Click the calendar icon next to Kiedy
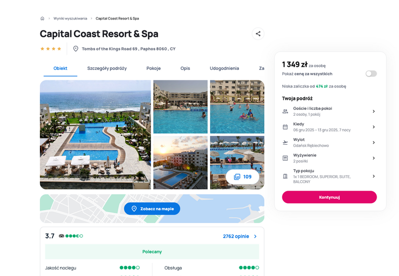The width and height of the screenshot is (399, 276). 285,127
